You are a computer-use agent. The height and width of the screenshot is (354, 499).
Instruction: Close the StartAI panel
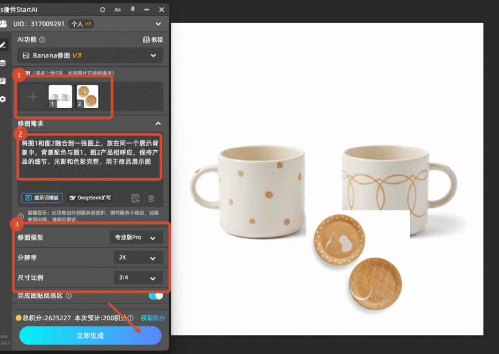[161, 10]
